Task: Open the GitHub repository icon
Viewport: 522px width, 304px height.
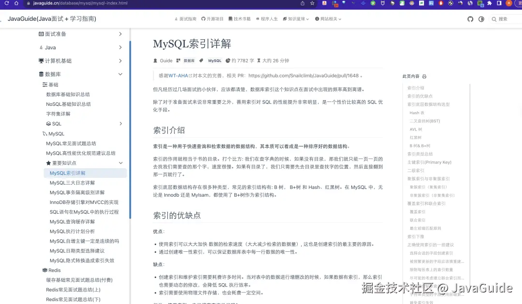Action: coord(470,19)
